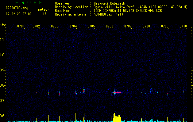Screen dimensions: 193x122
Task: Click the HROFFT title text
Action: [x=31, y=2]
